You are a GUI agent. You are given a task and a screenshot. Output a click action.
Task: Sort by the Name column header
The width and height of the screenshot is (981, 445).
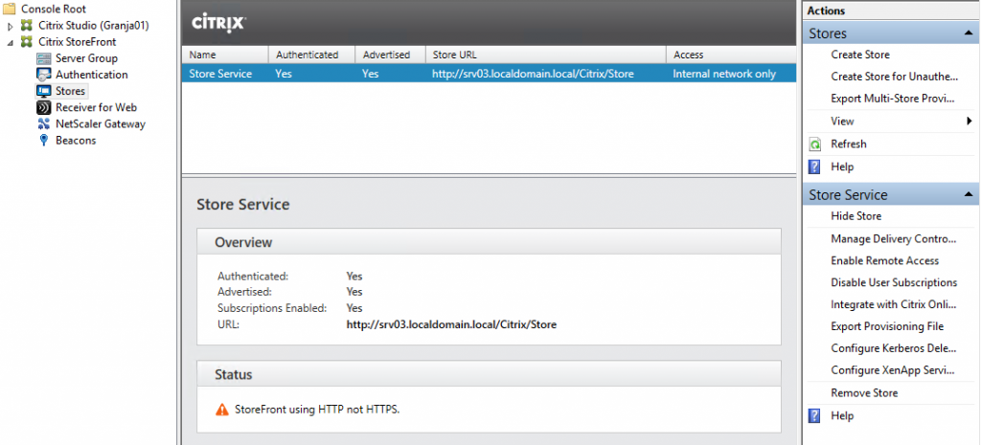pos(225,55)
